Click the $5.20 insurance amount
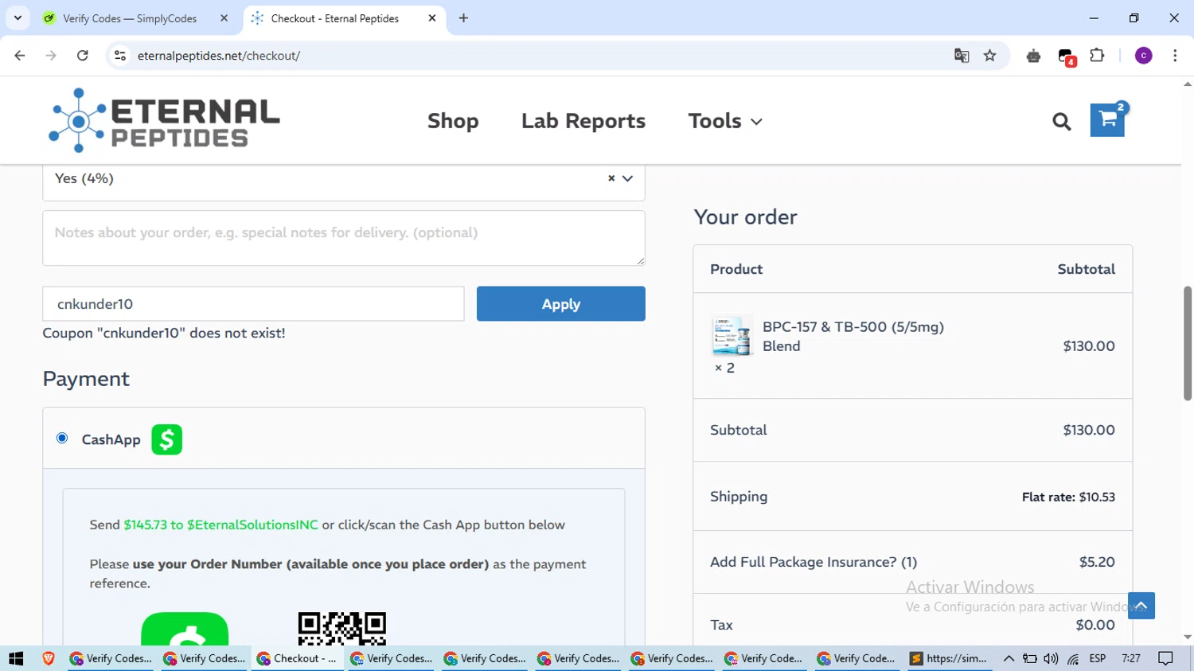 1097,562
